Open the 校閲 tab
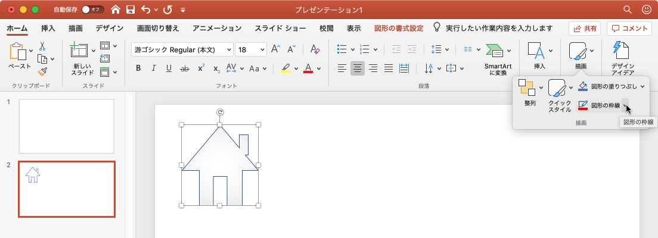Screen dimensions: 658x238 [327, 29]
